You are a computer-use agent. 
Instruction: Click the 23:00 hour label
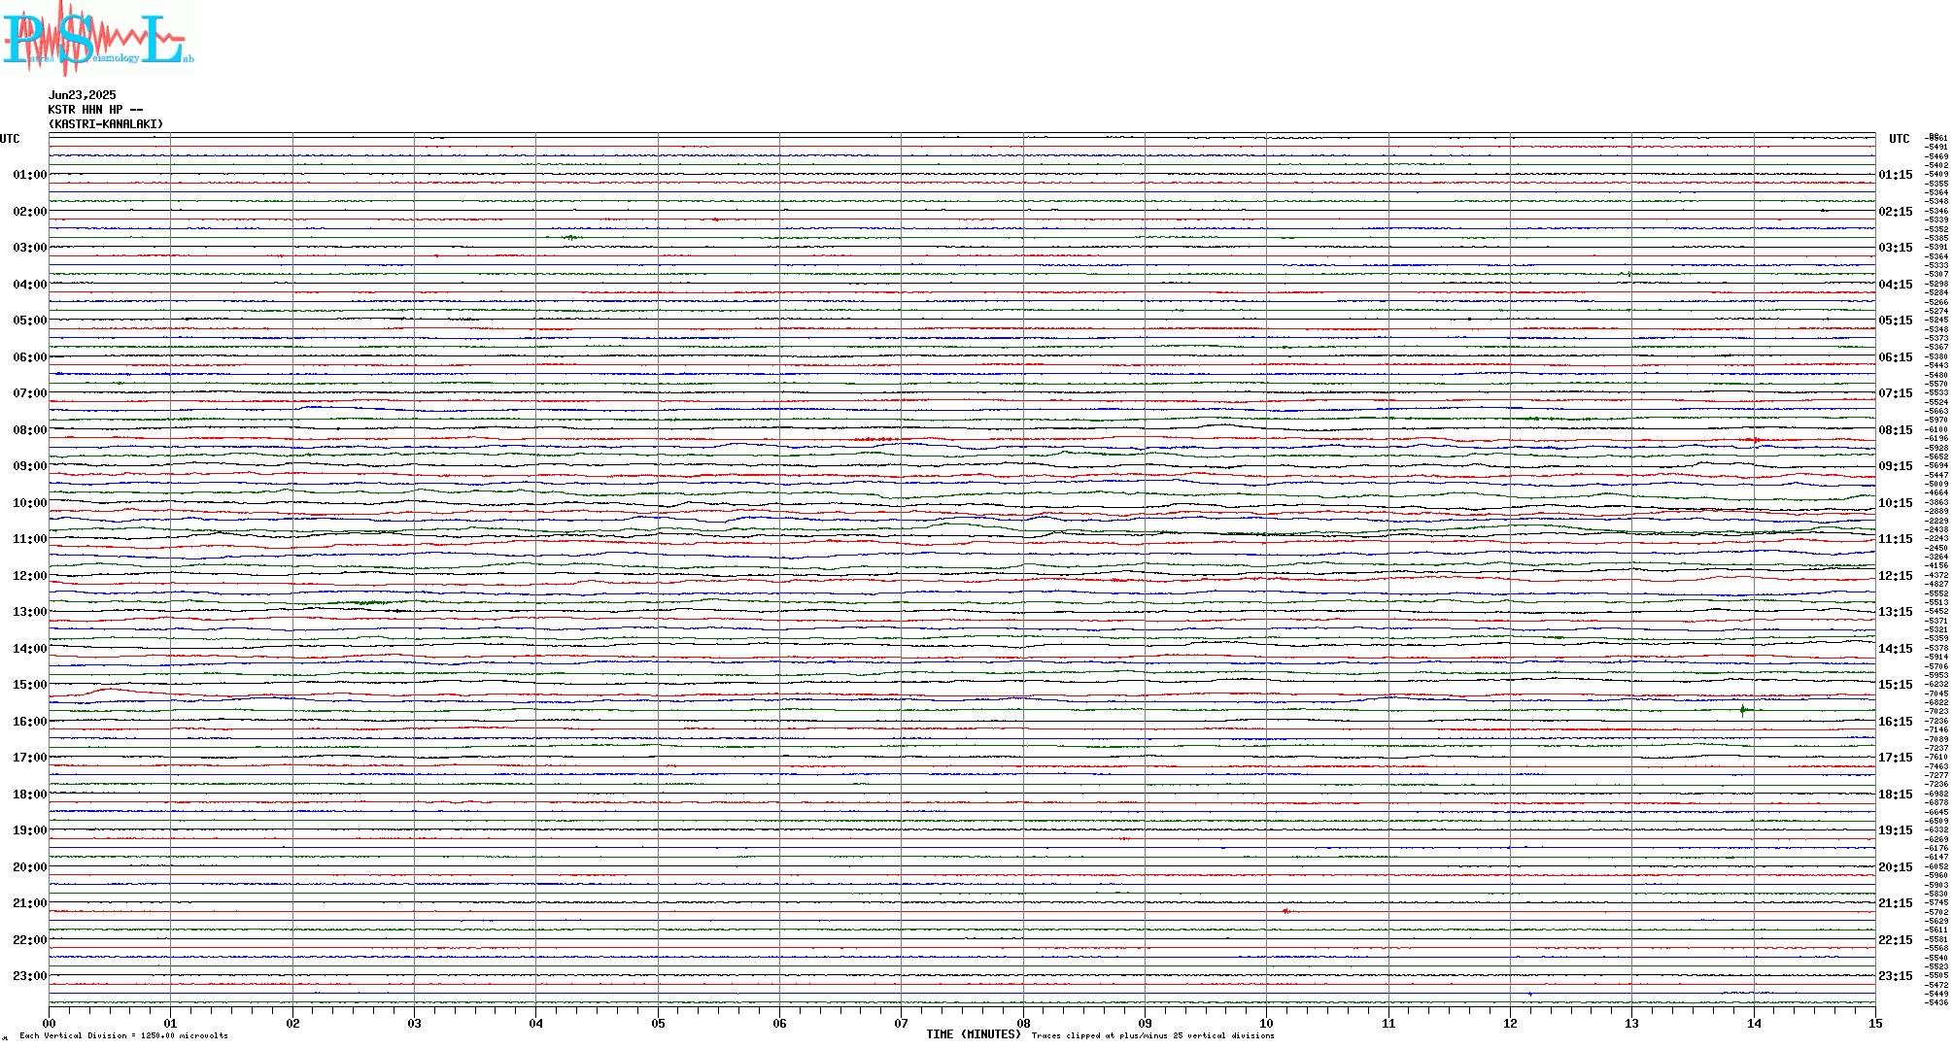[x=30, y=976]
